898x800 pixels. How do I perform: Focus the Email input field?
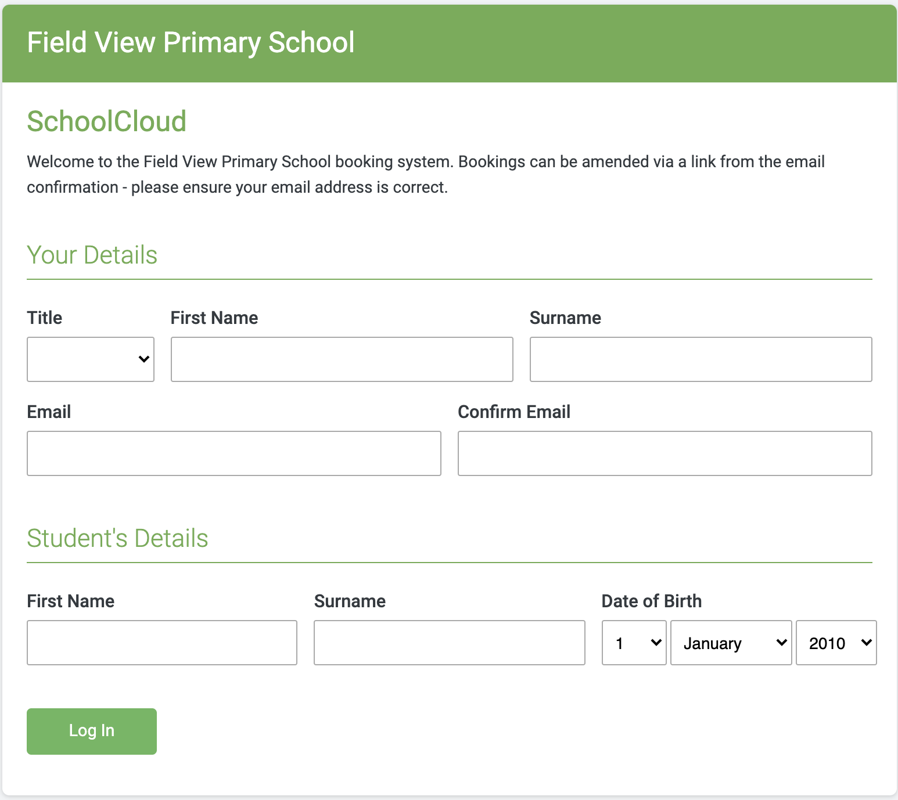click(x=234, y=453)
